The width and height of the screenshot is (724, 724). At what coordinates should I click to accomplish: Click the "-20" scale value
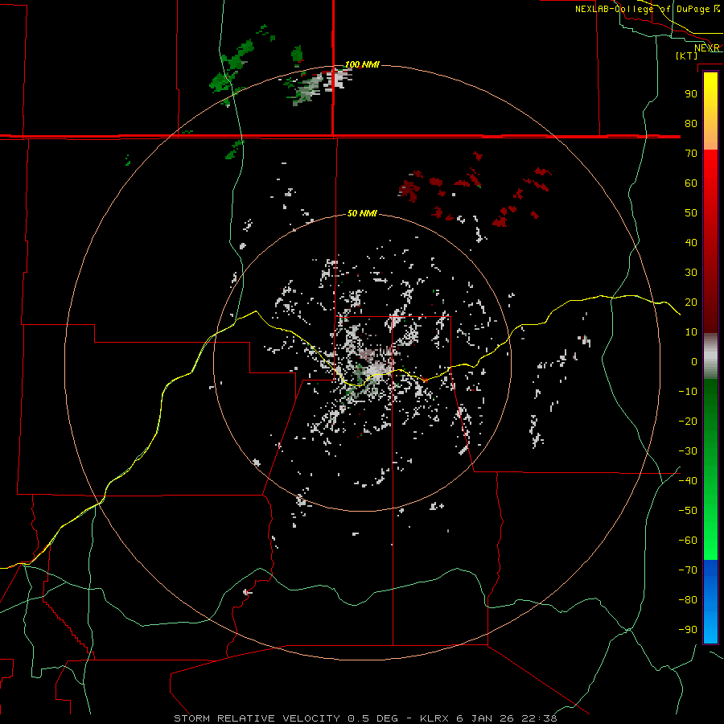point(688,421)
